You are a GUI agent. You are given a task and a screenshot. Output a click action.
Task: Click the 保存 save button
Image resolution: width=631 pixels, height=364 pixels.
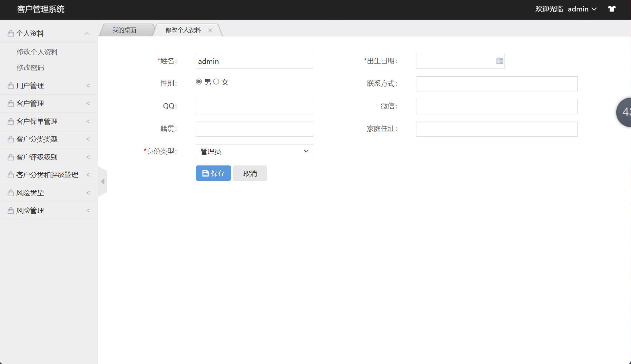(x=213, y=173)
